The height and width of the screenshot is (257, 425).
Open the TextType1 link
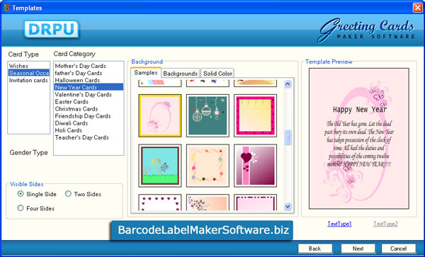[x=339, y=224]
